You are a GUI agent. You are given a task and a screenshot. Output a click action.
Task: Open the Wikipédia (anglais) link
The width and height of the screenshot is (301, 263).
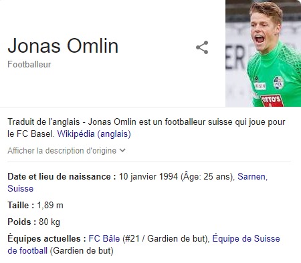(x=94, y=134)
